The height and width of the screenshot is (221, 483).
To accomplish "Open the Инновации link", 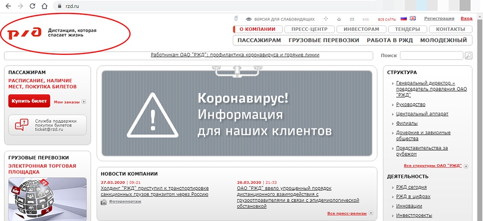I will point(409,206).
